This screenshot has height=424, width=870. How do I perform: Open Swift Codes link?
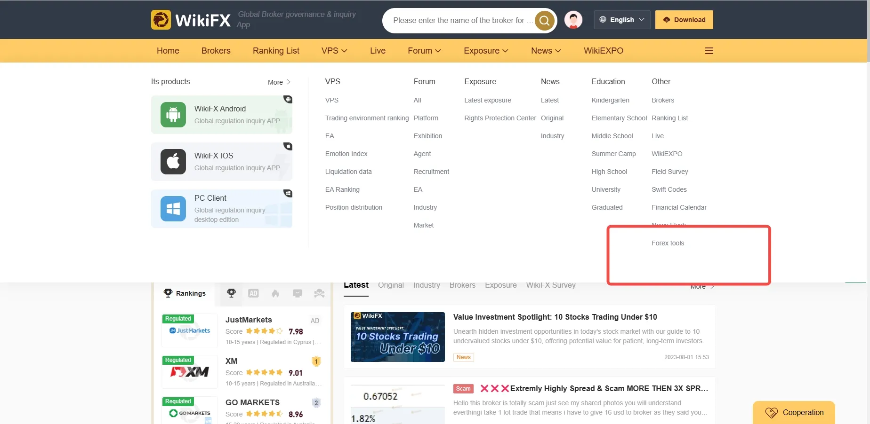click(x=669, y=189)
